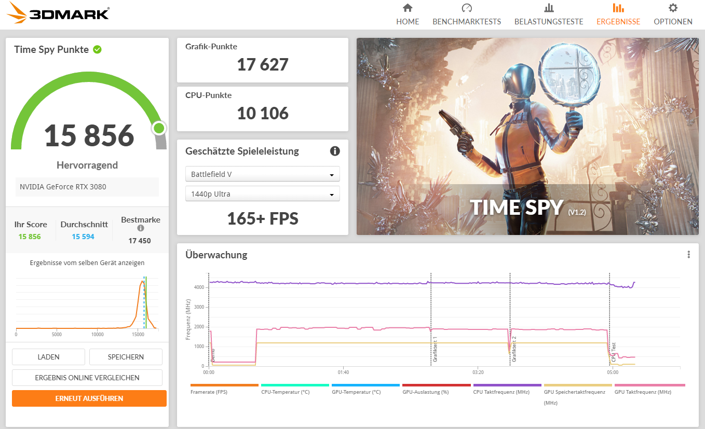Click 165+ FPS estimate text
Image resolution: width=705 pixels, height=429 pixels.
click(x=263, y=218)
